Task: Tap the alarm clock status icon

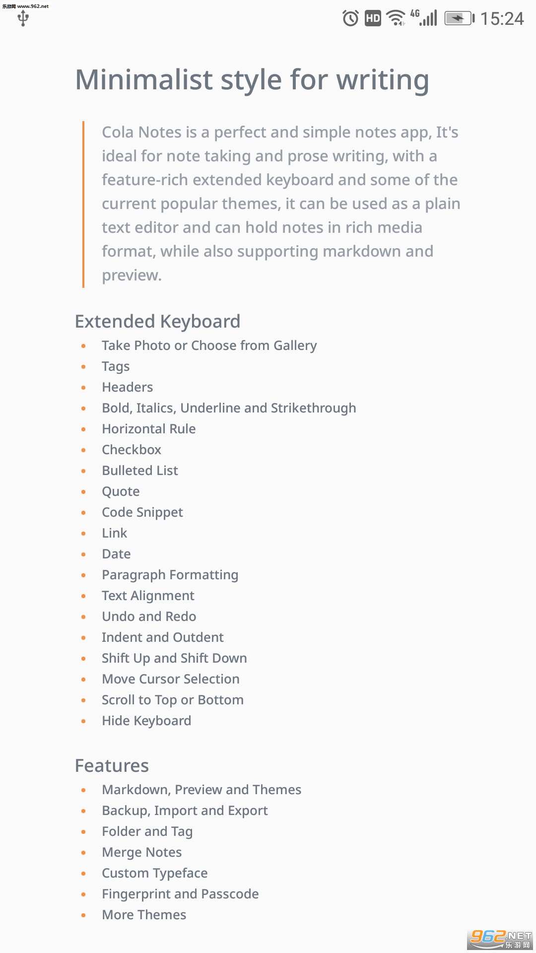Action: (x=350, y=19)
